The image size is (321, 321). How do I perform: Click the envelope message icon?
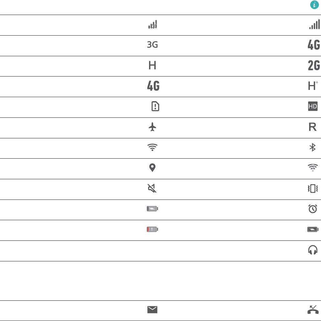pyautogui.click(x=153, y=310)
